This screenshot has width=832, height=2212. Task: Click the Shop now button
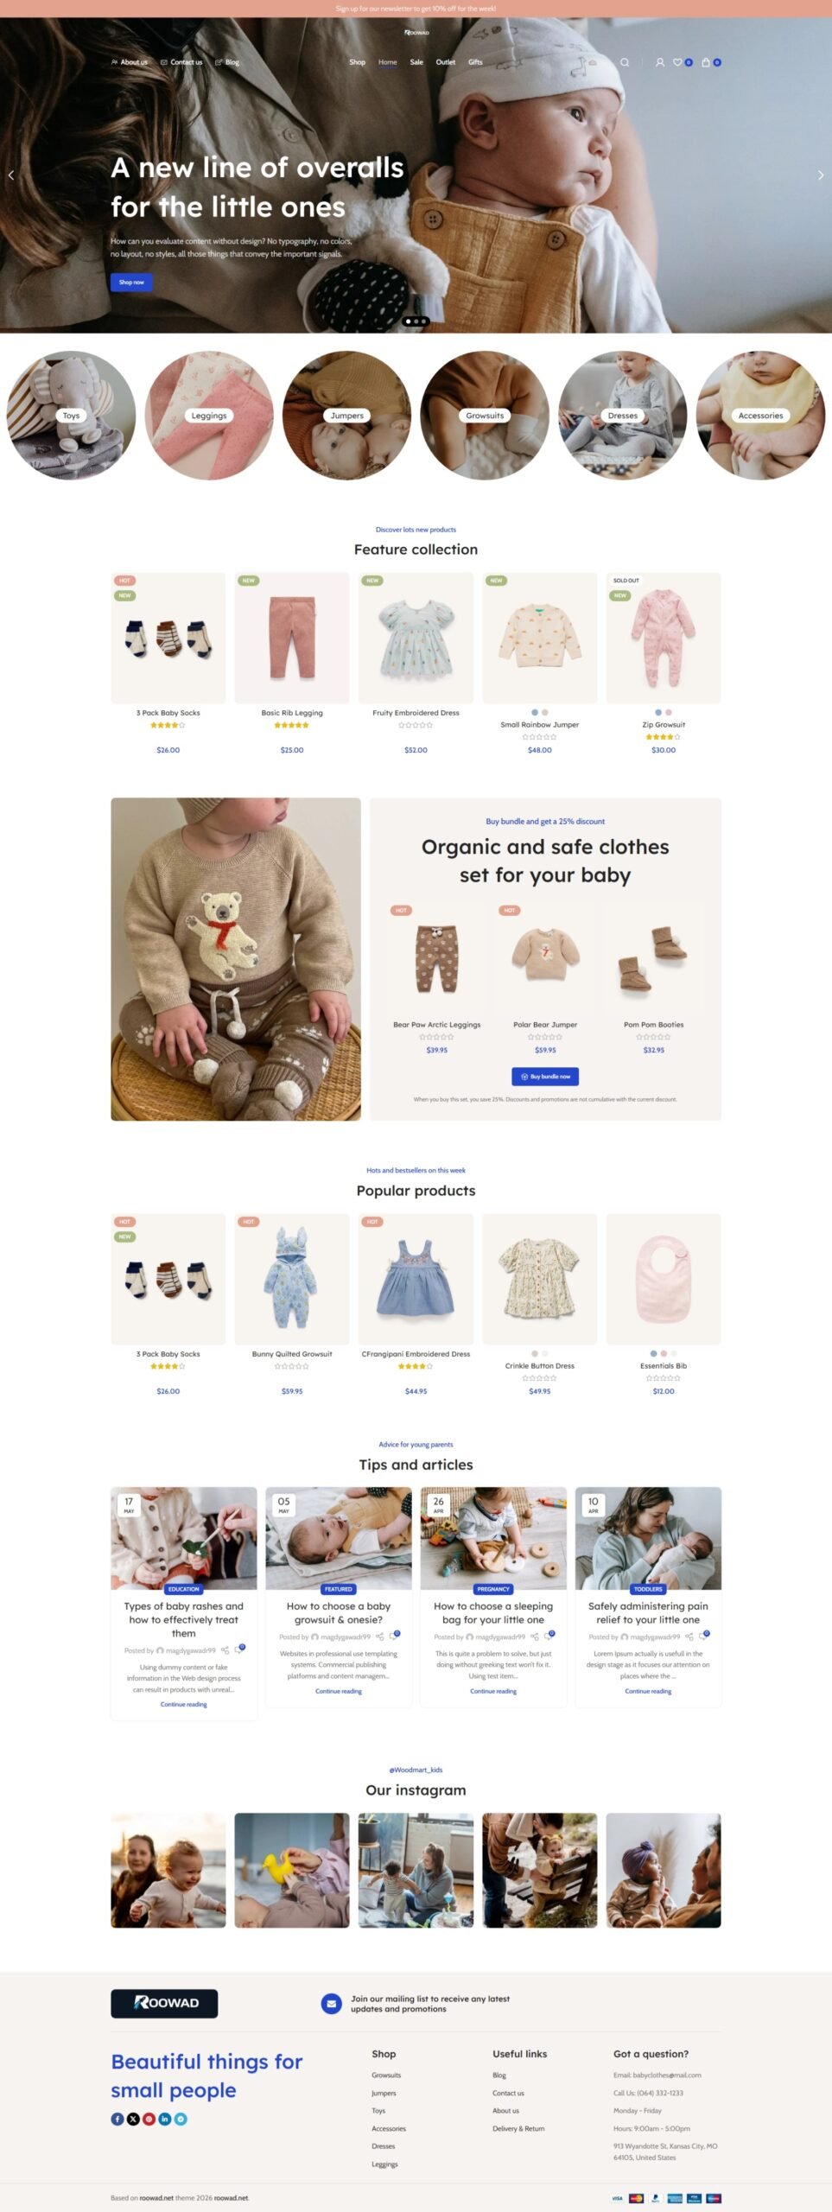131,283
